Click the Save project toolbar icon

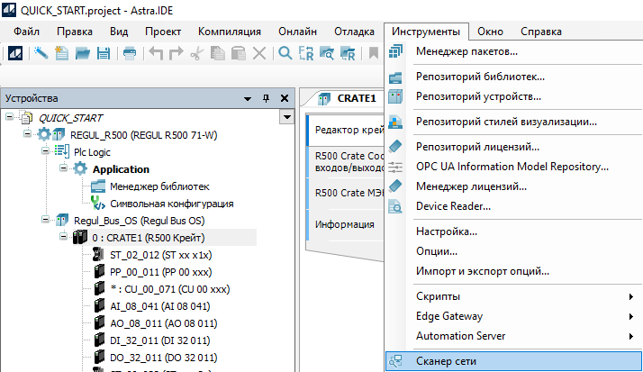tap(103, 53)
